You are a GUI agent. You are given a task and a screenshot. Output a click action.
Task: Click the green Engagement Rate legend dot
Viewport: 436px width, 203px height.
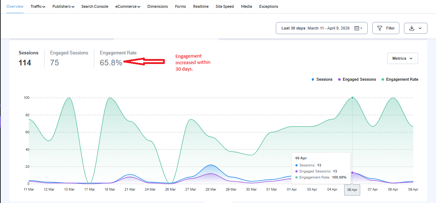383,79
